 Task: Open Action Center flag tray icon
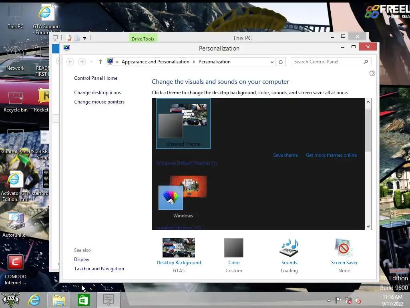(338, 300)
